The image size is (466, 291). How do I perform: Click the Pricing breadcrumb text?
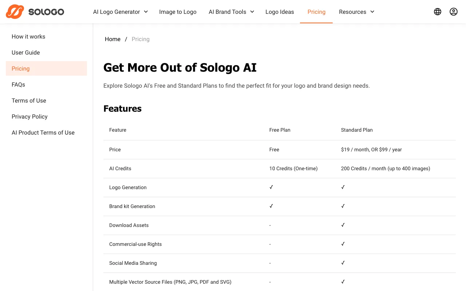141,39
